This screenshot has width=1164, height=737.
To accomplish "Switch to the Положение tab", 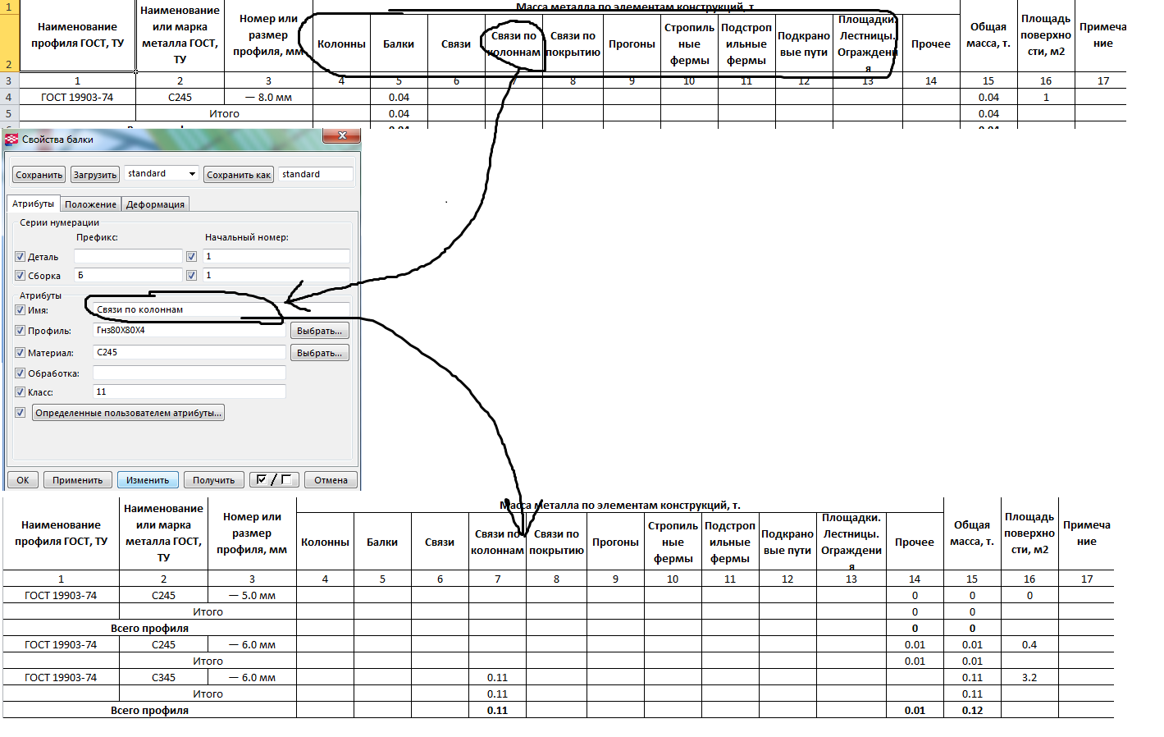I will [90, 204].
